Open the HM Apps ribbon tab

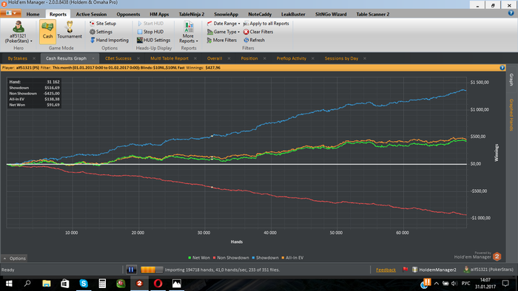coord(159,14)
